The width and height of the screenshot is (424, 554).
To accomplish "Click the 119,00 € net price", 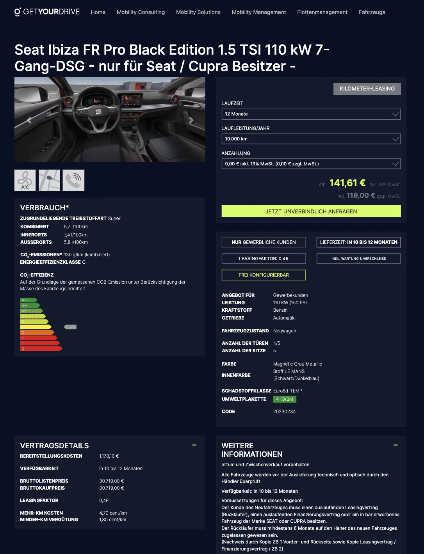I will tap(361, 195).
